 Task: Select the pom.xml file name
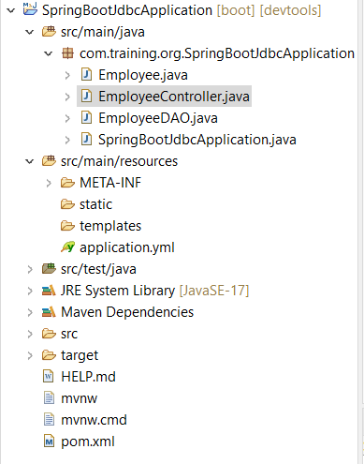click(88, 442)
